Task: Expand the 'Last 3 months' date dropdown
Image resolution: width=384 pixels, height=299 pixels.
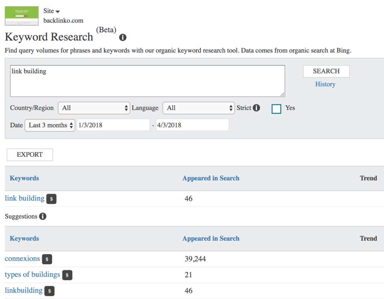Action: pyautogui.click(x=50, y=125)
